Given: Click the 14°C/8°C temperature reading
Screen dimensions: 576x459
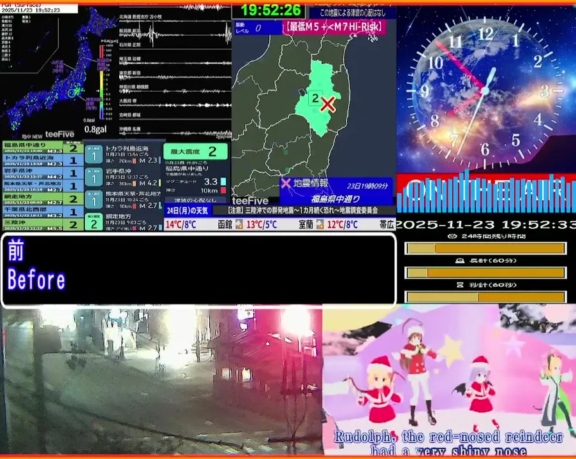Looking at the screenshot, I should tap(181, 224).
